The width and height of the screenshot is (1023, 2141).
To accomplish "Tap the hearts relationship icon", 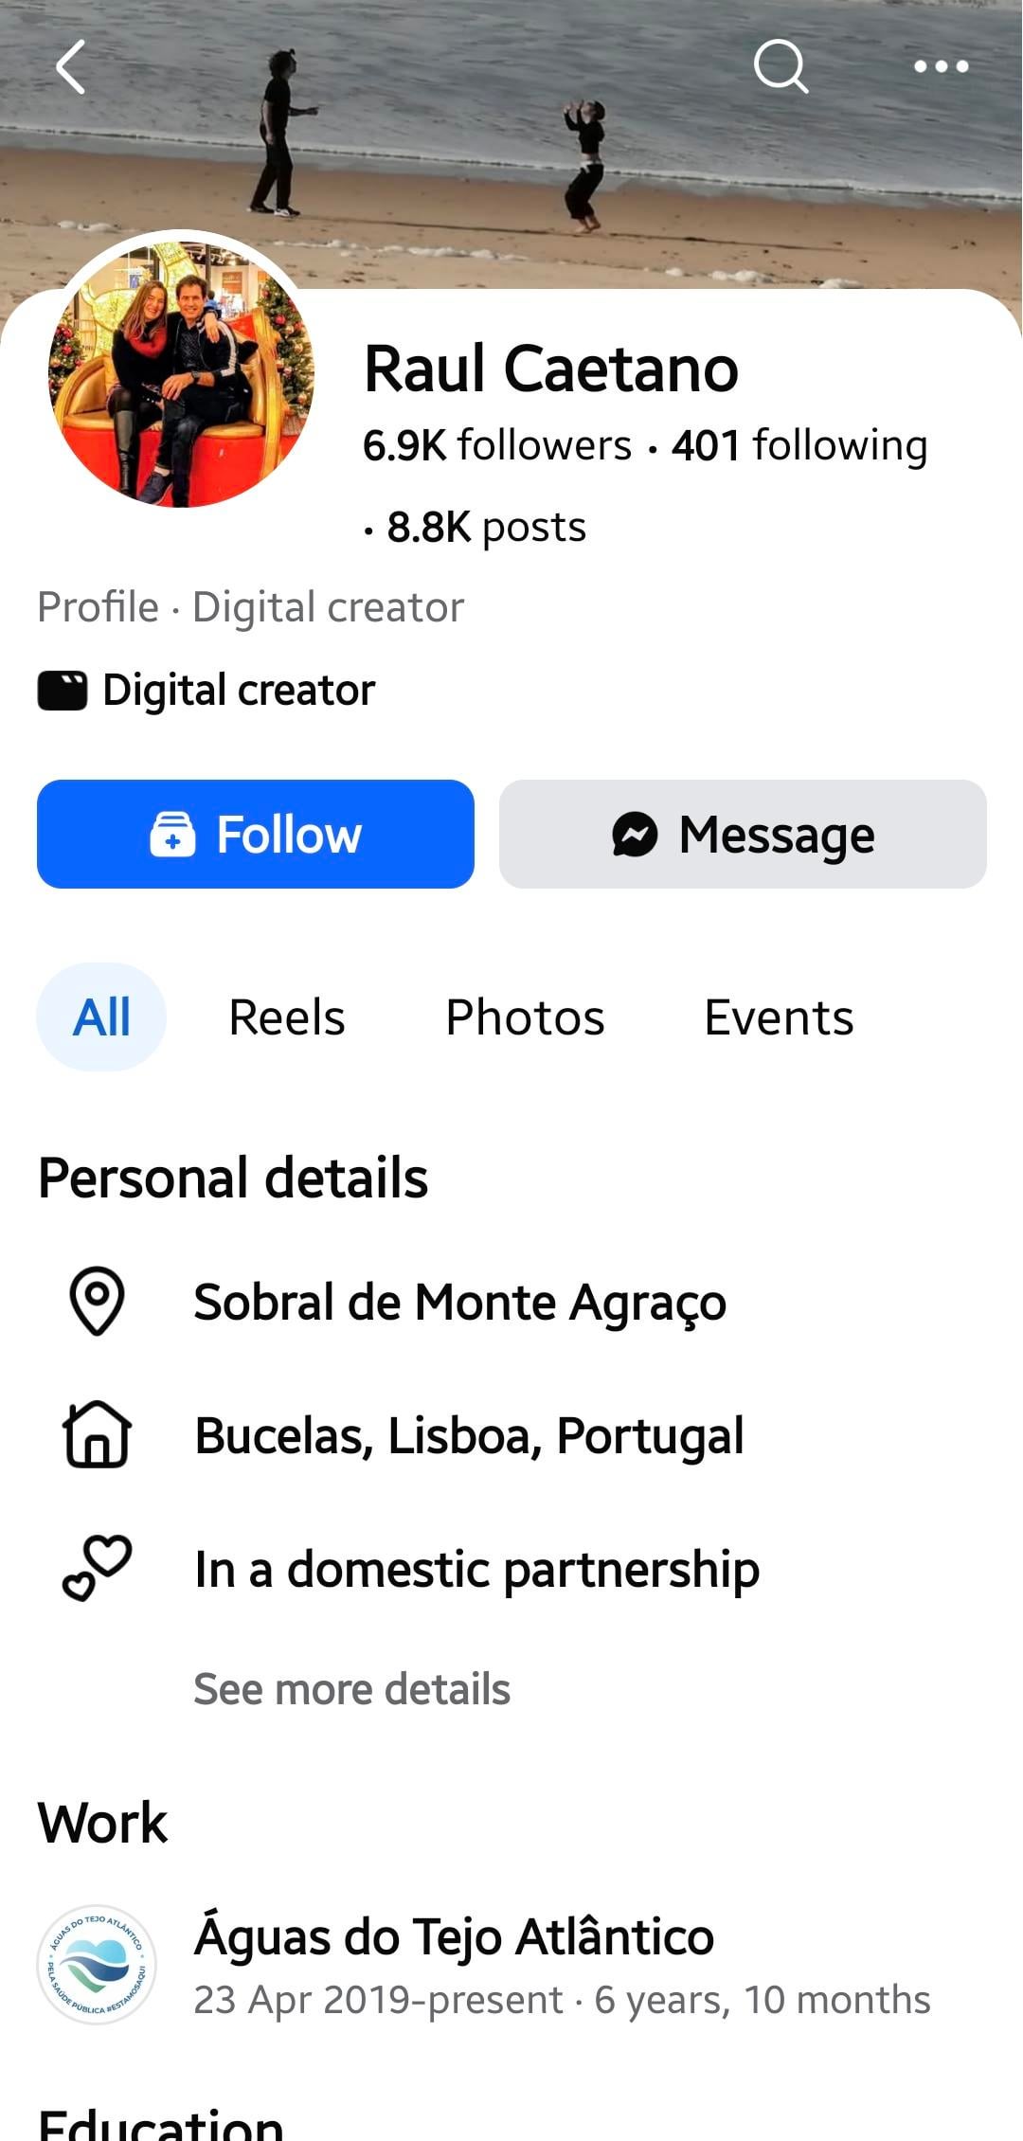I will 97,1568.
